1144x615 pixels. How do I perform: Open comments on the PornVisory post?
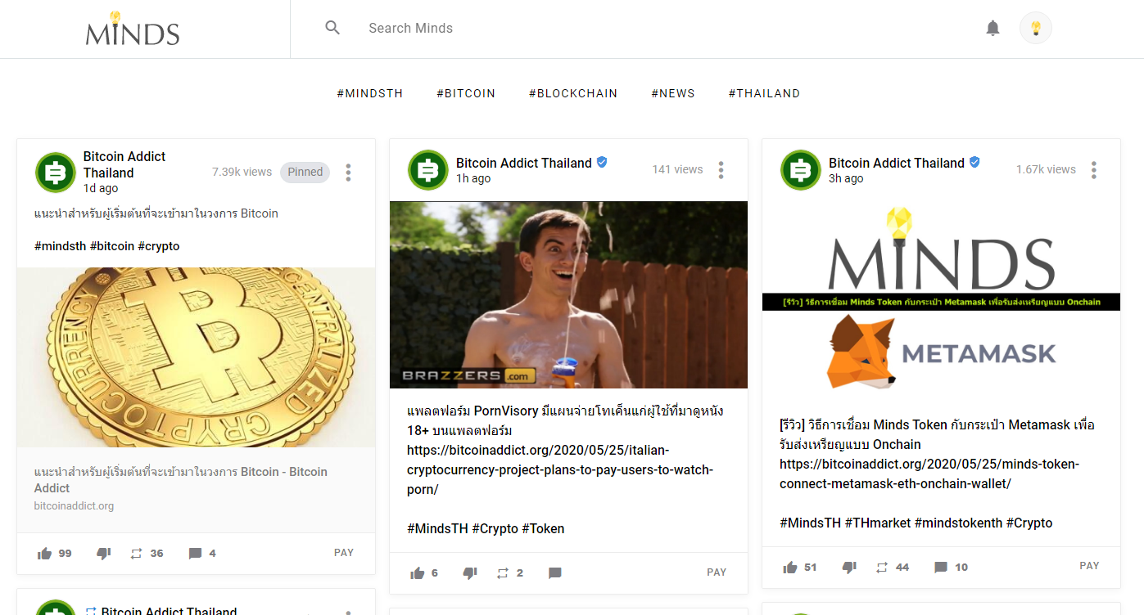tap(554, 573)
